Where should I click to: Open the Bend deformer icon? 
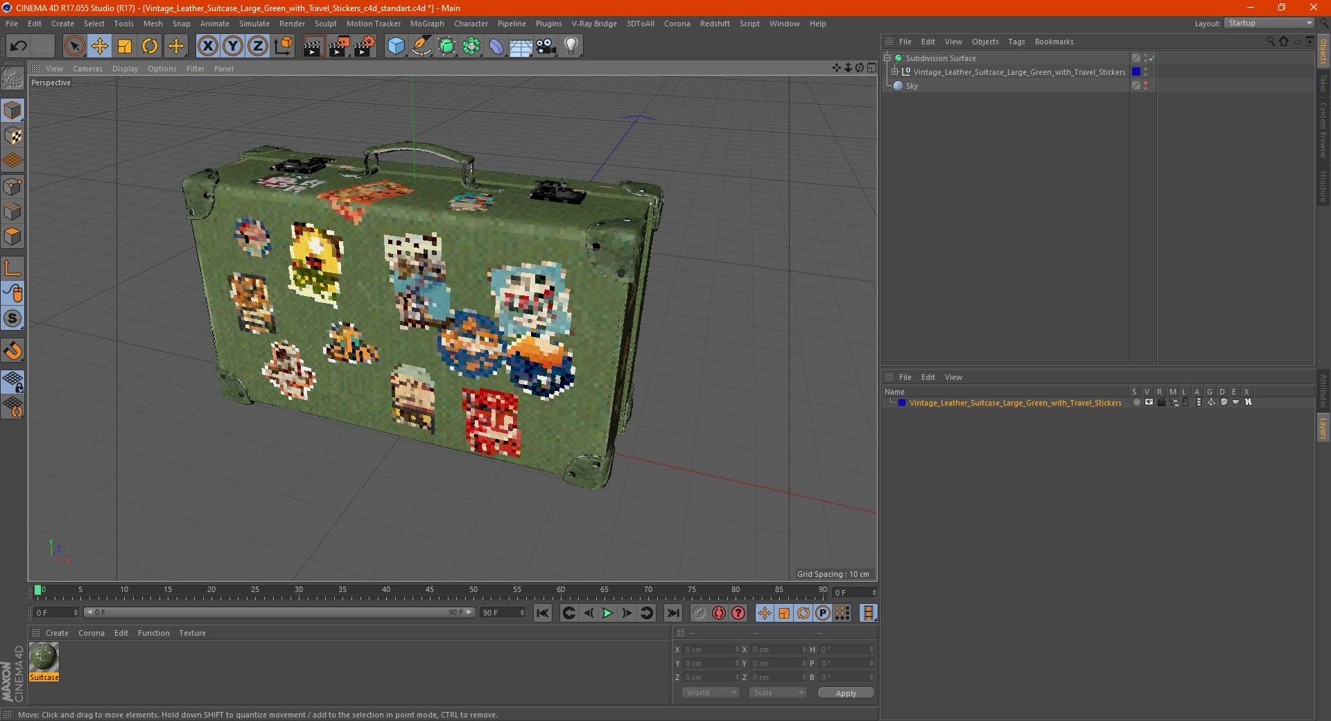tap(496, 46)
